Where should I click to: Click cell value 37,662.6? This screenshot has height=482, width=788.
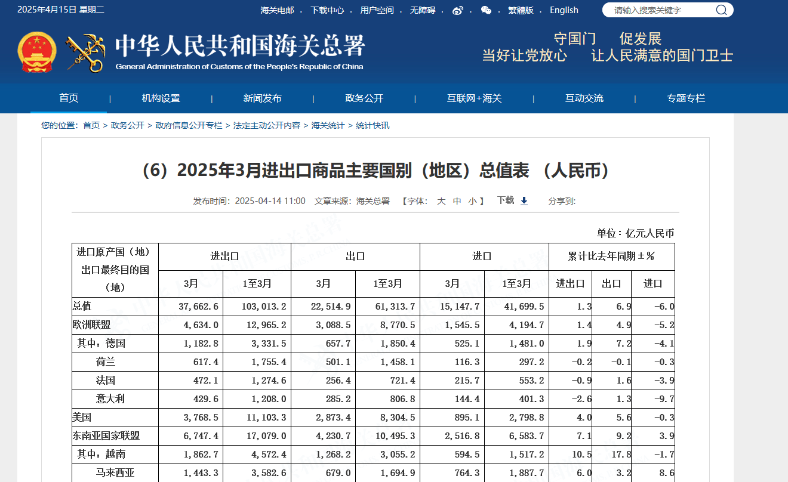[199, 307]
